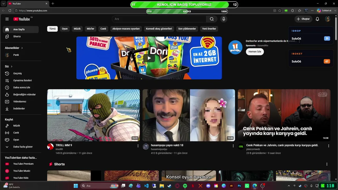Open the notifications bell
The image size is (338, 190).
tap(317, 19)
